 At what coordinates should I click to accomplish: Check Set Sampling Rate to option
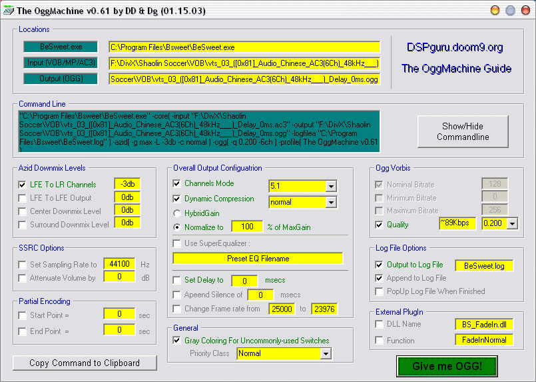pyautogui.click(x=22, y=265)
